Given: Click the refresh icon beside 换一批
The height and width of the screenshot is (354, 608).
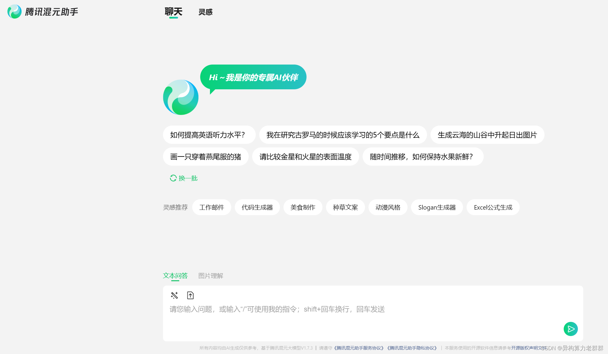Looking at the screenshot, I should tap(173, 178).
